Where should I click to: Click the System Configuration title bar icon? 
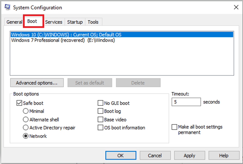pos(7,7)
